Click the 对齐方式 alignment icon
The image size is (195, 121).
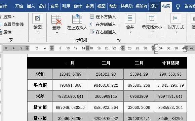175,18
